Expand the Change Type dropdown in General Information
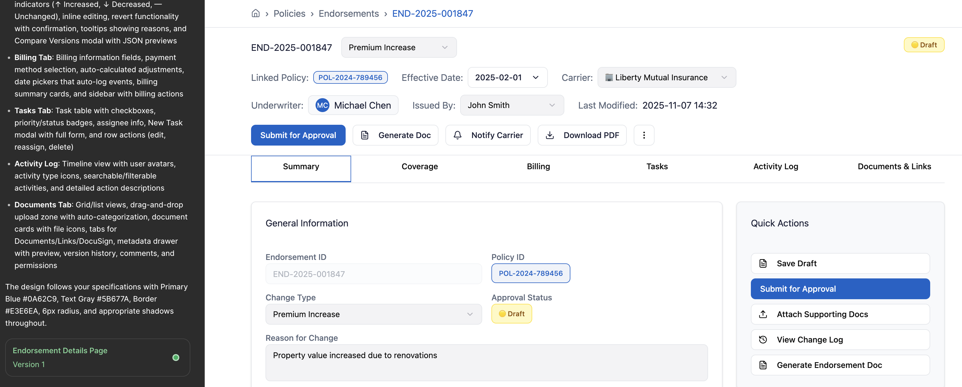 373,314
